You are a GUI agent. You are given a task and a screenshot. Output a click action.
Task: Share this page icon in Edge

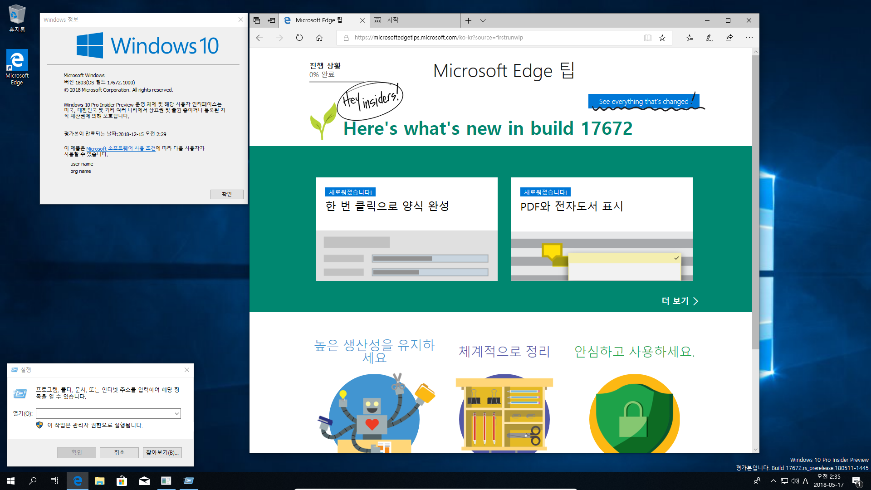pos(729,38)
